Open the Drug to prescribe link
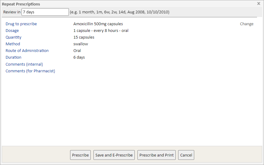 coord(21,24)
